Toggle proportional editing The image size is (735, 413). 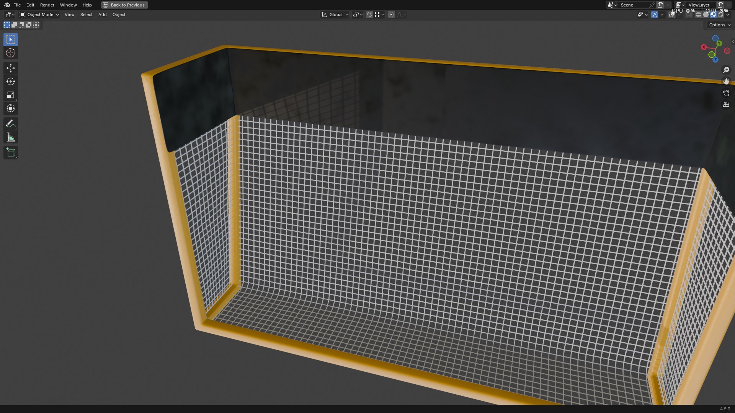click(391, 15)
